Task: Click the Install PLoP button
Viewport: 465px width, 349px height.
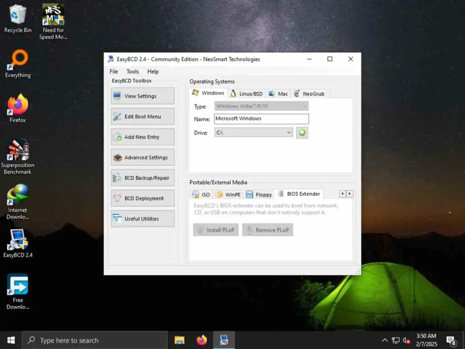Action: [216, 229]
